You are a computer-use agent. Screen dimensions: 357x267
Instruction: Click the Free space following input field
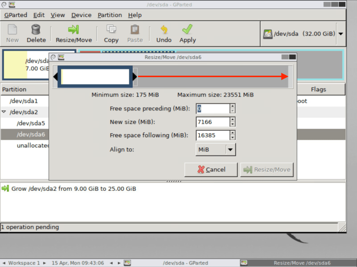pyautogui.click(x=213, y=135)
